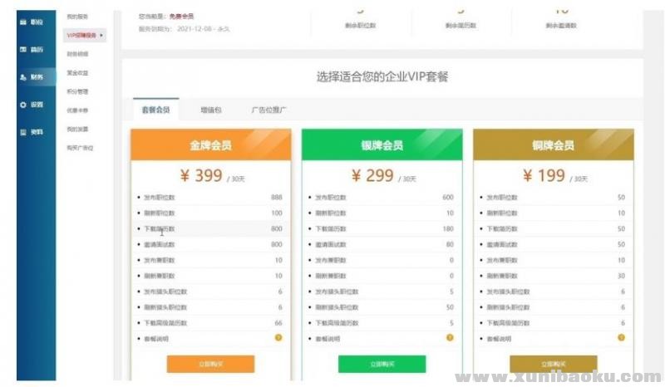The height and width of the screenshot is (387, 665).
Task: Click the 套餐说明 help icon for 银牌会员
Action: pyautogui.click(x=450, y=337)
